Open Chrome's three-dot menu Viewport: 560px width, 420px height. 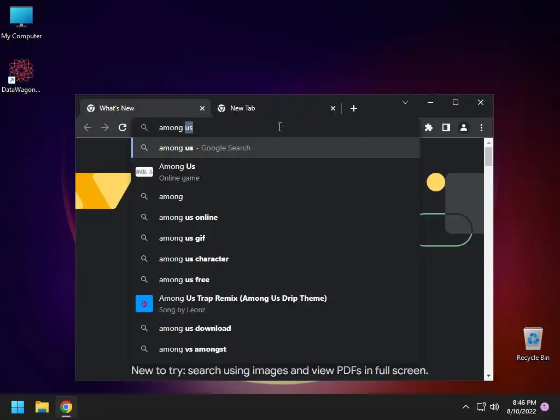[481, 127]
